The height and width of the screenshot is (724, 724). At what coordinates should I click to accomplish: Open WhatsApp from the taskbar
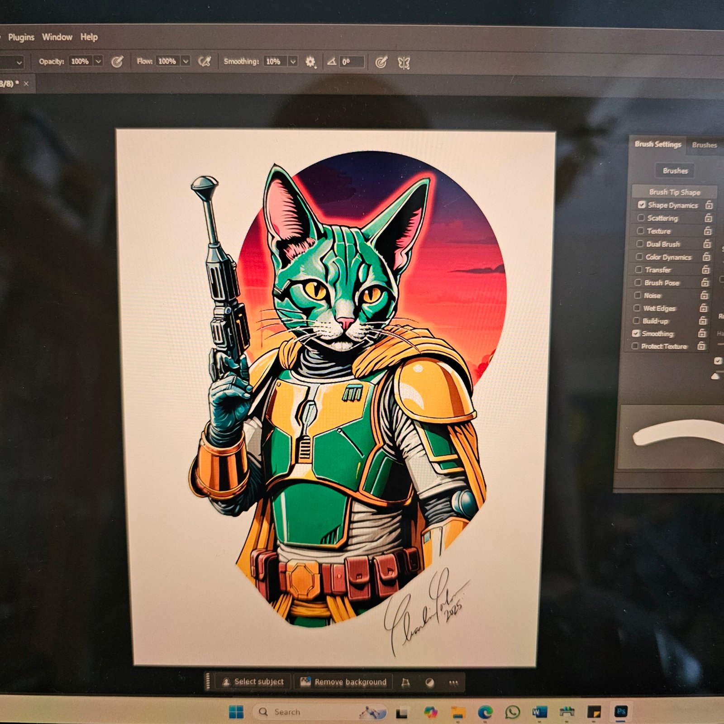[512, 712]
